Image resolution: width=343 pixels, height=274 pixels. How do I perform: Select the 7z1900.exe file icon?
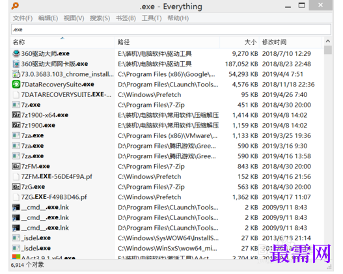click(16, 126)
